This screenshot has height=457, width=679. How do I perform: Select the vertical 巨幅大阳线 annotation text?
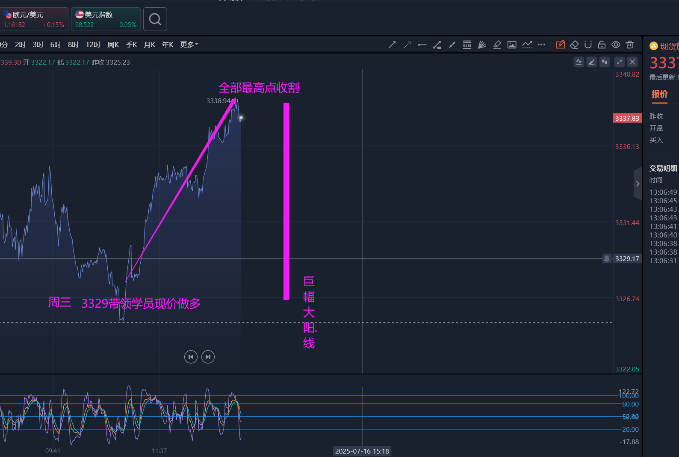[x=310, y=312]
